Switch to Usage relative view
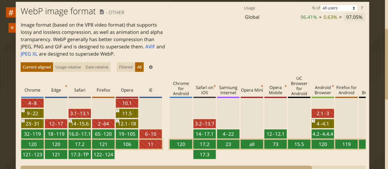 click(68, 67)
